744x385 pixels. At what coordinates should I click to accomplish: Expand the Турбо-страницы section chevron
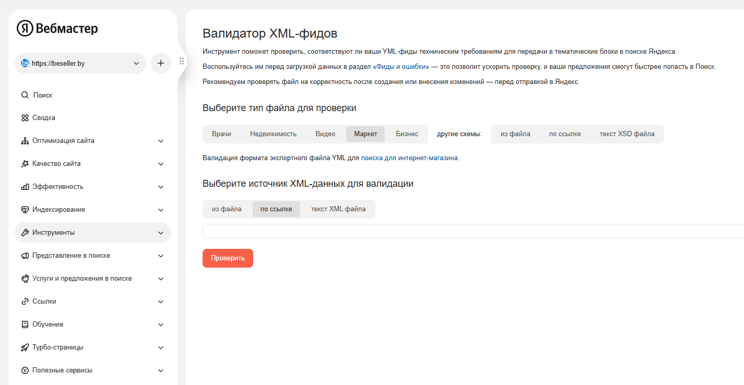coord(161,347)
